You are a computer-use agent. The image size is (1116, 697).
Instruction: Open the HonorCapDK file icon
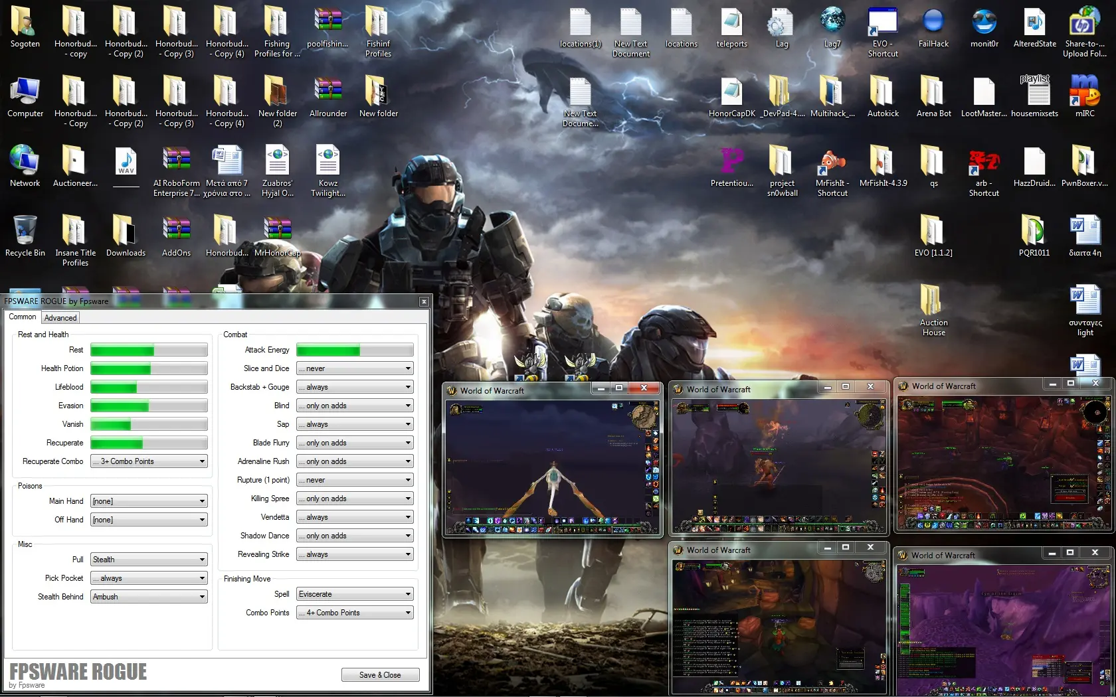point(731,97)
